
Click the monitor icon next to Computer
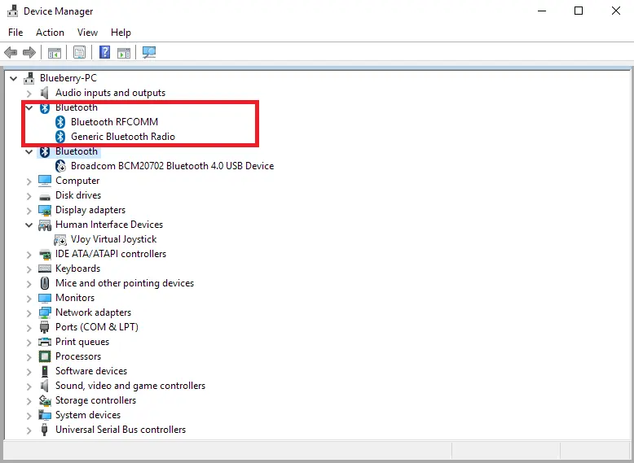click(x=45, y=181)
